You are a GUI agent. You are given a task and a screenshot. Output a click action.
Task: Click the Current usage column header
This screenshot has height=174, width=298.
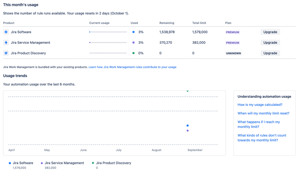99,23
